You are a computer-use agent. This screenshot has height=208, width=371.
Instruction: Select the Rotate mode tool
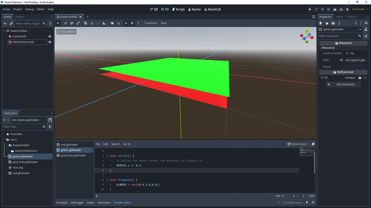tap(72, 23)
